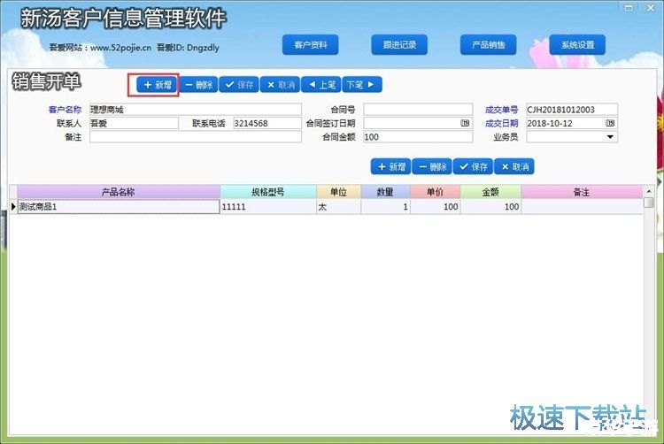Cancel product line with lower 取消
The image size is (664, 444).
click(514, 166)
